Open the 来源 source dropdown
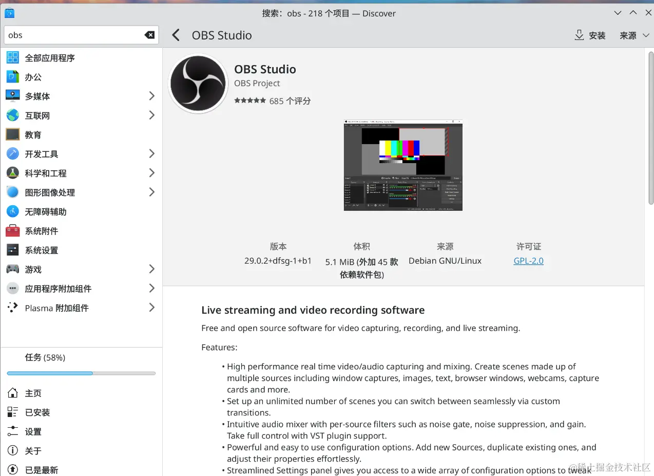The width and height of the screenshot is (654, 476). pyautogui.click(x=634, y=35)
